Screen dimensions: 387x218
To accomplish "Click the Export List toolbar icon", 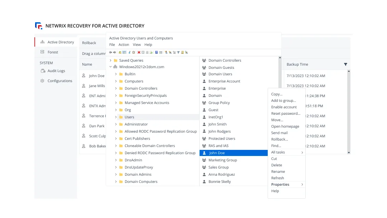I will click(x=151, y=52).
